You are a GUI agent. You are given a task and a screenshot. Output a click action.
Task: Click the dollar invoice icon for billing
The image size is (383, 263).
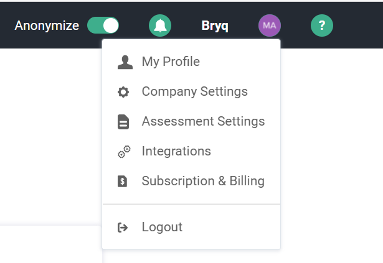click(123, 182)
